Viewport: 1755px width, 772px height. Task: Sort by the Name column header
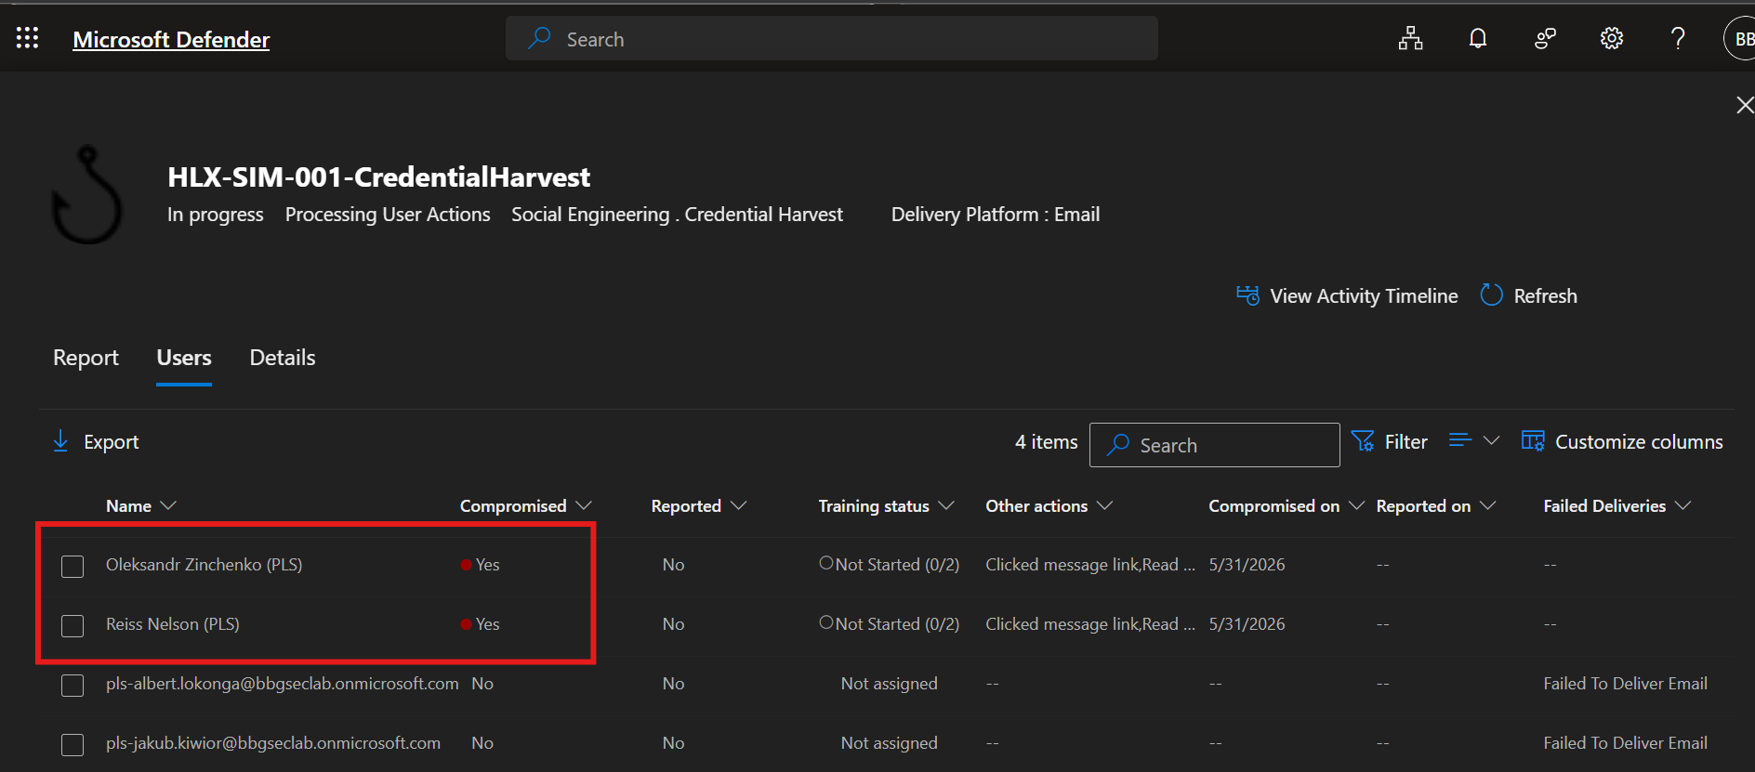140,506
